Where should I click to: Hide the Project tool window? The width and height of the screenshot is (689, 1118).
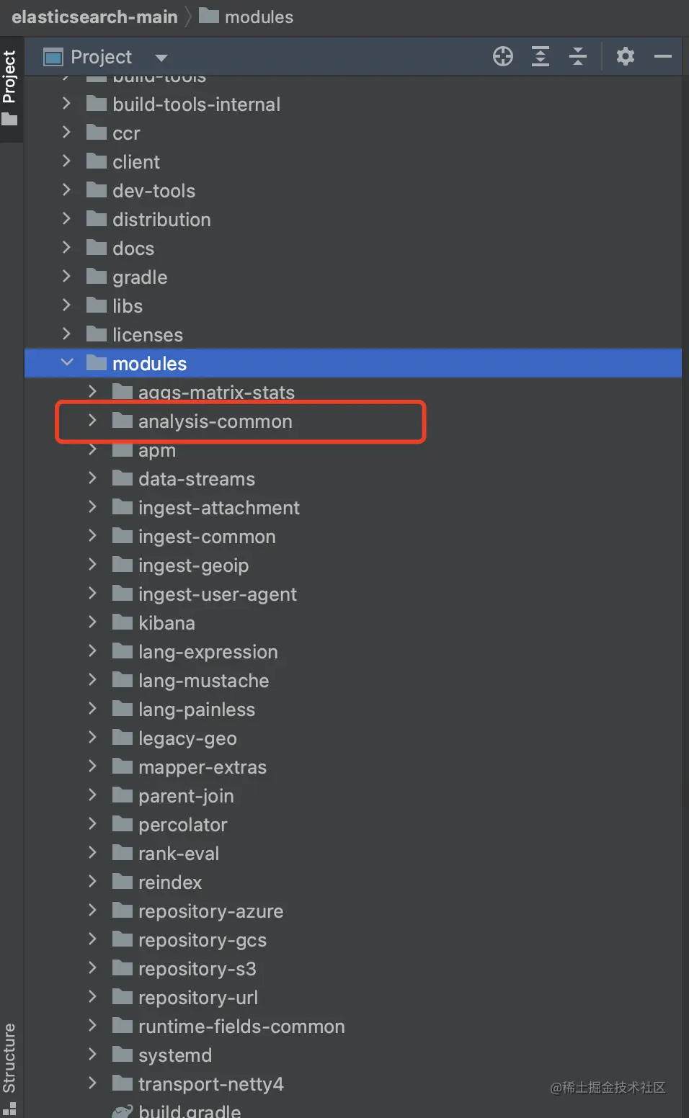(x=663, y=56)
